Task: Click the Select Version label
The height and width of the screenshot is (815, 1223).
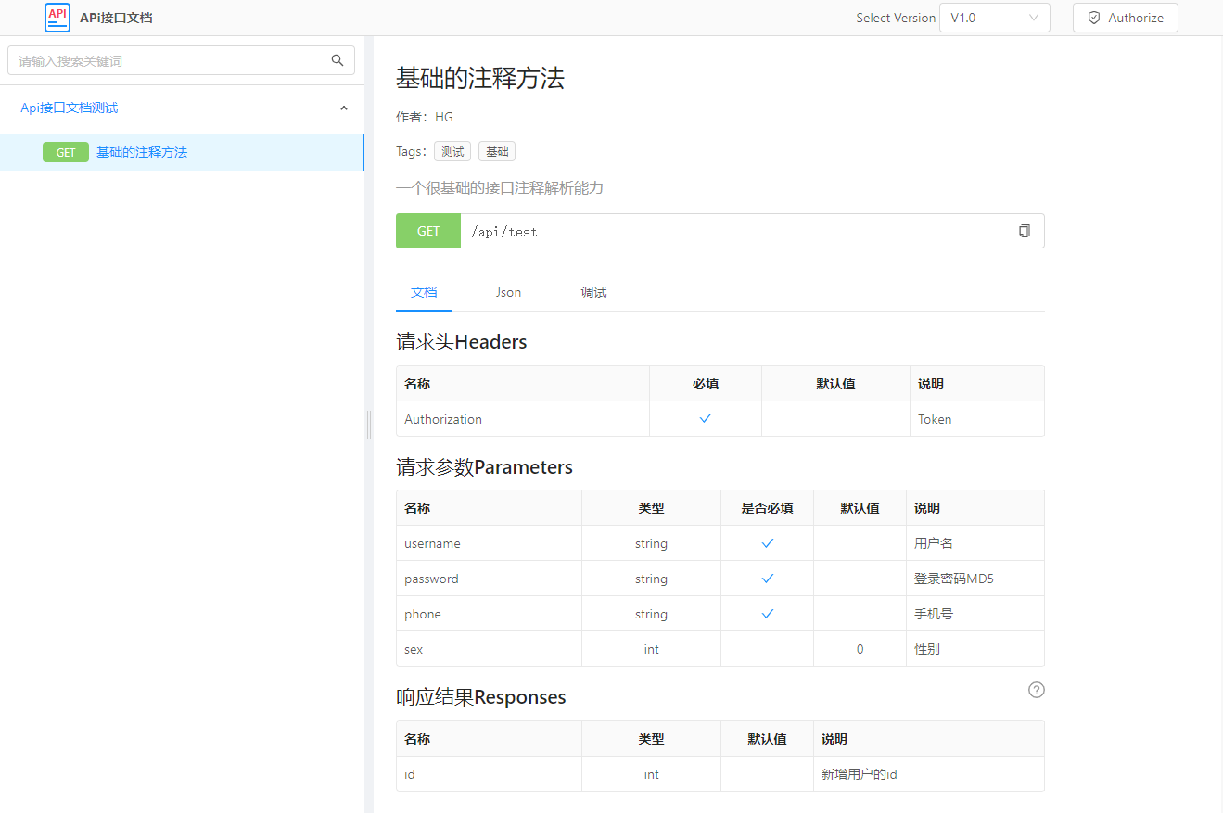Action: pyautogui.click(x=896, y=18)
